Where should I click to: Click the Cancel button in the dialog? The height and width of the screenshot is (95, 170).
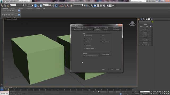tap(118, 69)
